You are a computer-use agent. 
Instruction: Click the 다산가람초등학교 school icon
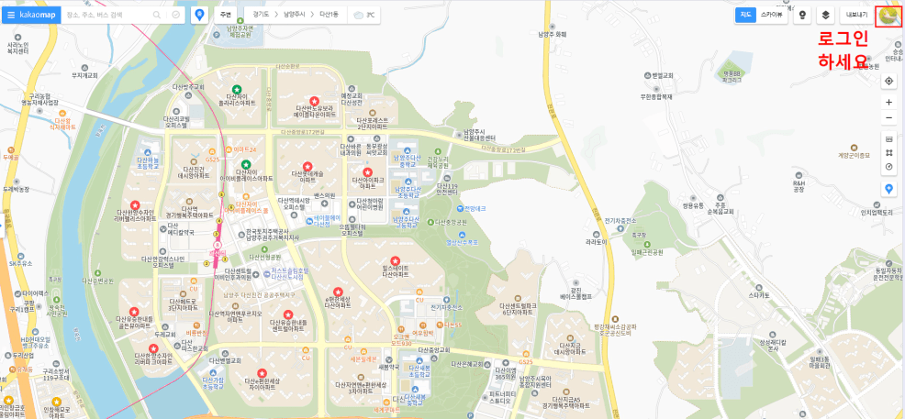(214, 373)
